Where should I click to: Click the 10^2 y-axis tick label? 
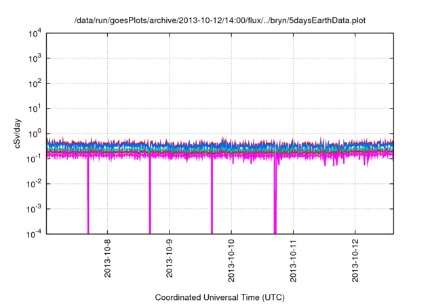click(x=35, y=83)
